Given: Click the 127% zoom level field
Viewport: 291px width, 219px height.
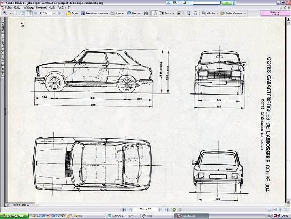Looking at the screenshot, I should [x=45, y=13].
